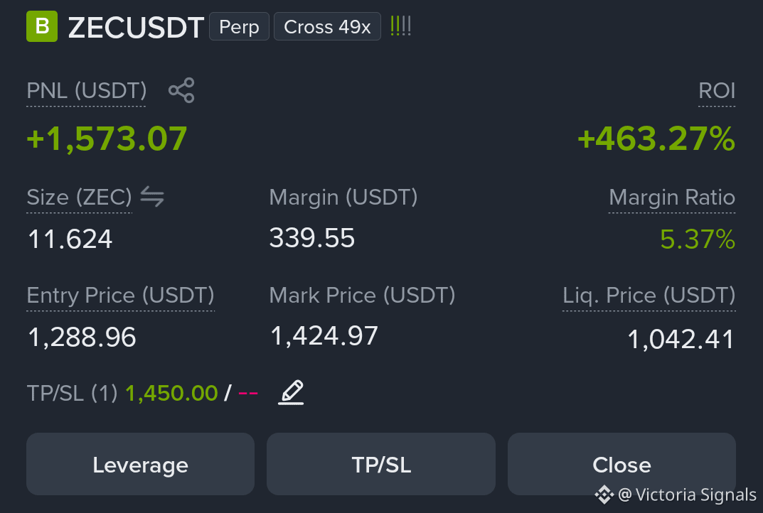Toggle size unit with swap arrows icon

pos(152,197)
